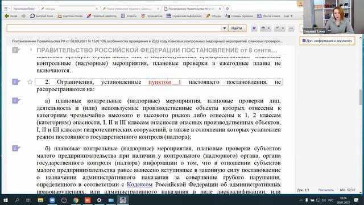Select the Постановление Правительства РФ tab
This screenshot has width=364, height=205.
(192, 9)
